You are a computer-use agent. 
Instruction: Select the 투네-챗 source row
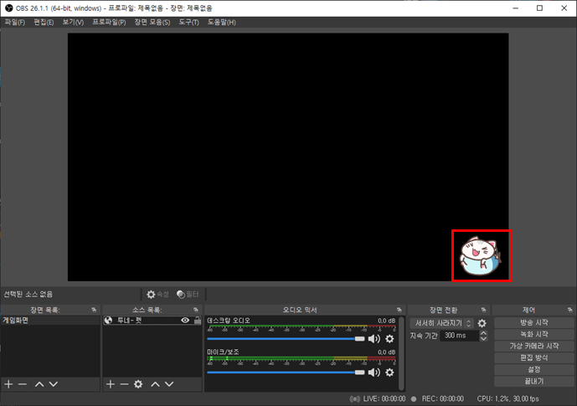pyautogui.click(x=152, y=321)
